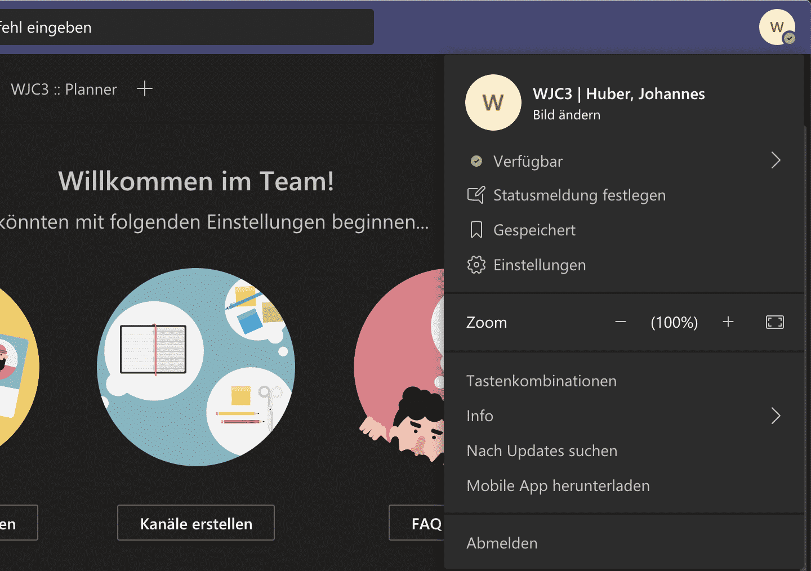Activate the Verfügbar presence entry
811x571 pixels.
point(528,161)
